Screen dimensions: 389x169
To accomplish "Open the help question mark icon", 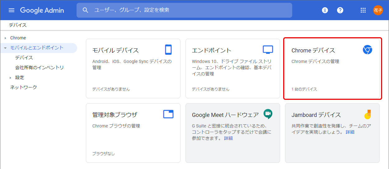I will [x=340, y=10].
